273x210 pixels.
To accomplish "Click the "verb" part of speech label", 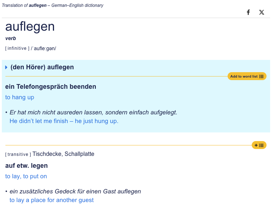I will 10,38.
